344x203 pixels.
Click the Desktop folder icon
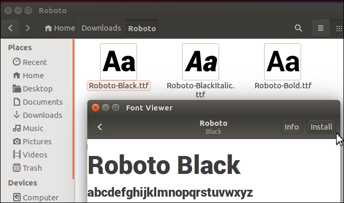(17, 89)
